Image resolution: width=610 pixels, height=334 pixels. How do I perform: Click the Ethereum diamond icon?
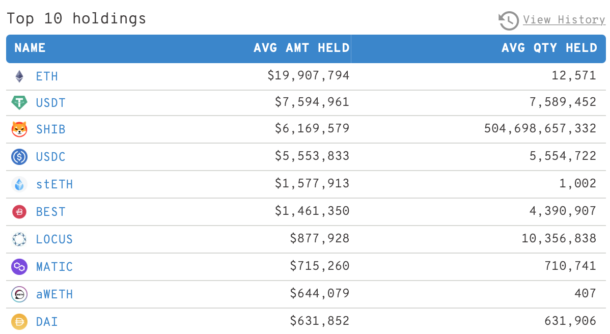pyautogui.click(x=19, y=76)
